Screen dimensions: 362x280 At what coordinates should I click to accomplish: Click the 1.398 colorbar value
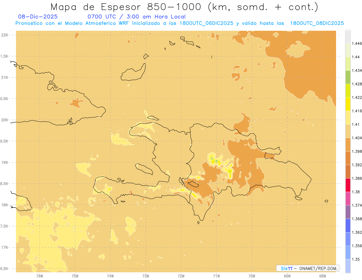[x=357, y=151]
